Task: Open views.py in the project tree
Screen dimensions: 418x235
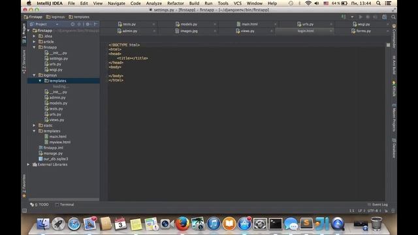Action: [x=55, y=120]
